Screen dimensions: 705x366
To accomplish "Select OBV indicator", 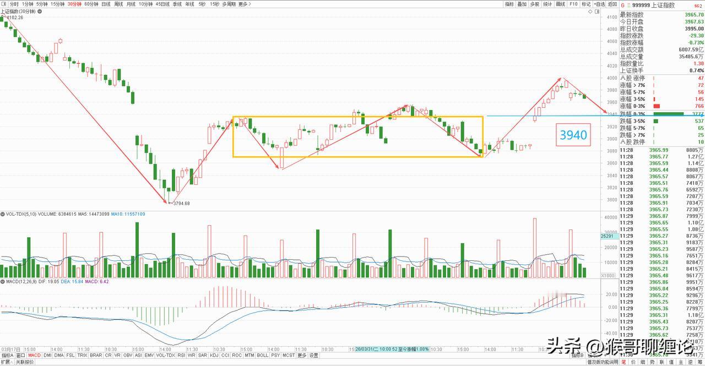I will point(128,355).
